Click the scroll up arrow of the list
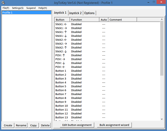 [x=162, y=19]
